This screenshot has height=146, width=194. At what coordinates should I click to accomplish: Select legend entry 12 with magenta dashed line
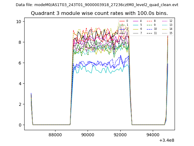click(x=168, y=21)
